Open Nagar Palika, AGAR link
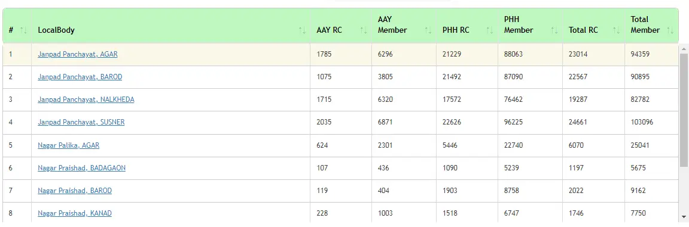Image resolution: width=689 pixels, height=227 pixels. pos(69,145)
